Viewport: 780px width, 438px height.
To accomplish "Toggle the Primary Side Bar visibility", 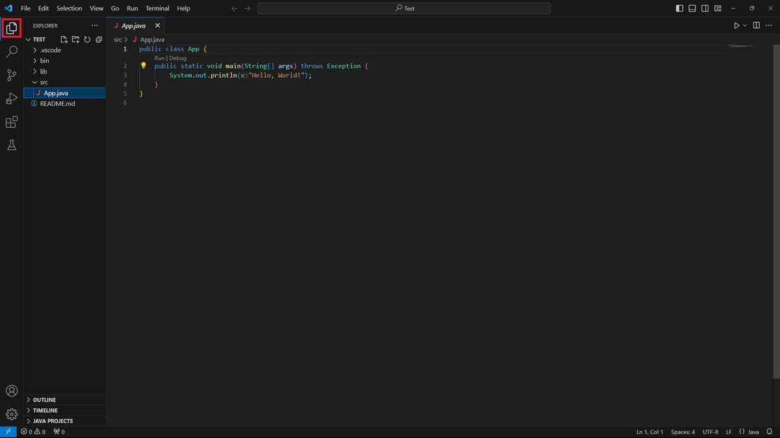I will [679, 8].
